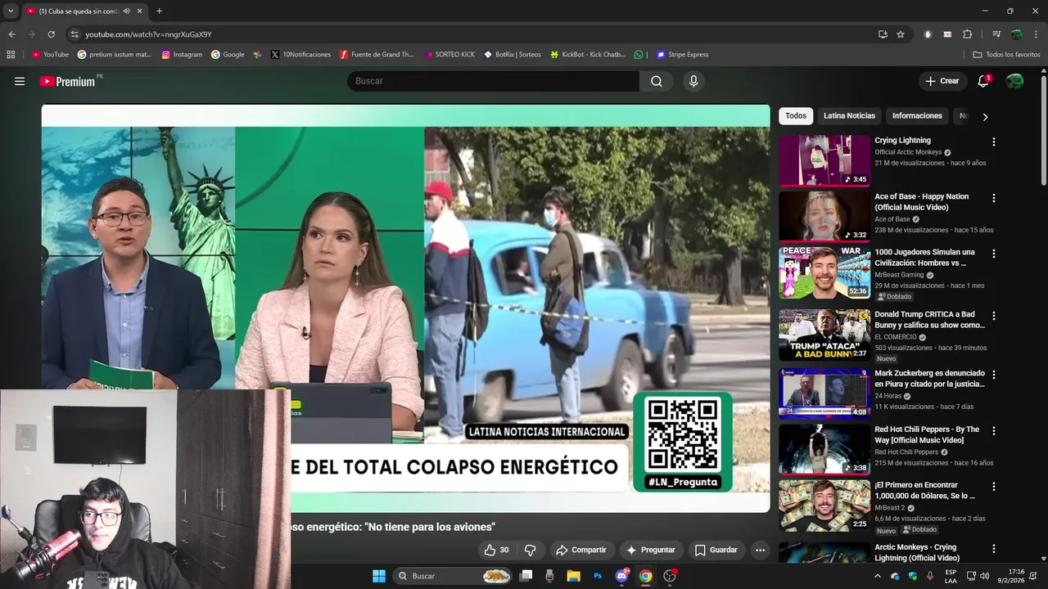Dislike the video with thumbs down
Image resolution: width=1048 pixels, height=589 pixels.
(530, 550)
